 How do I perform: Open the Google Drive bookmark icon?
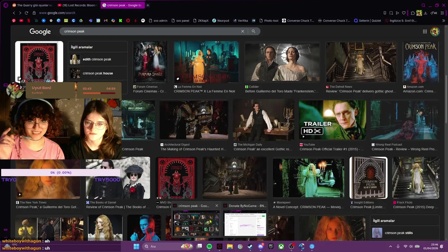coord(81,21)
